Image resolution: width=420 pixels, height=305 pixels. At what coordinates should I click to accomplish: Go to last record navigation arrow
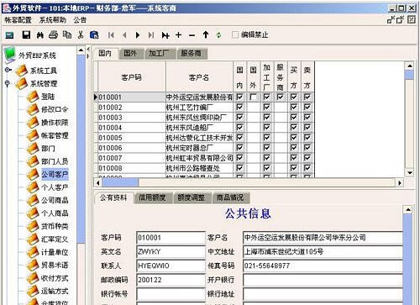(x=151, y=35)
